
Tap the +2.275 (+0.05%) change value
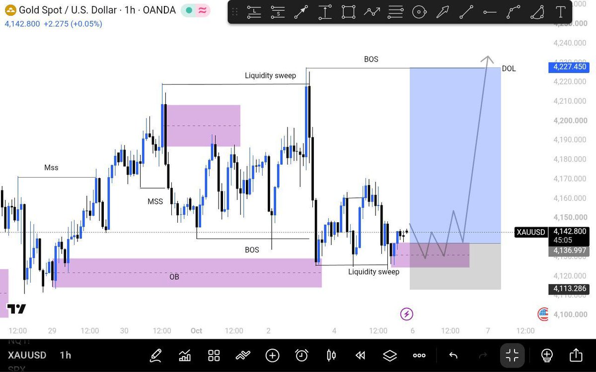pos(73,24)
